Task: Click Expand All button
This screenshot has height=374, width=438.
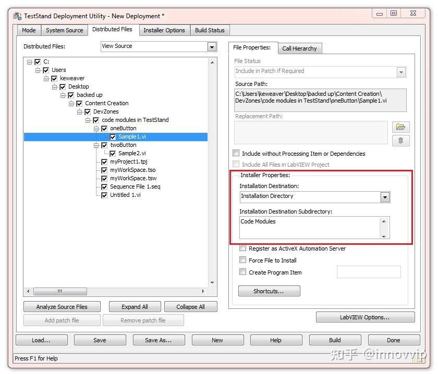Action: click(135, 307)
